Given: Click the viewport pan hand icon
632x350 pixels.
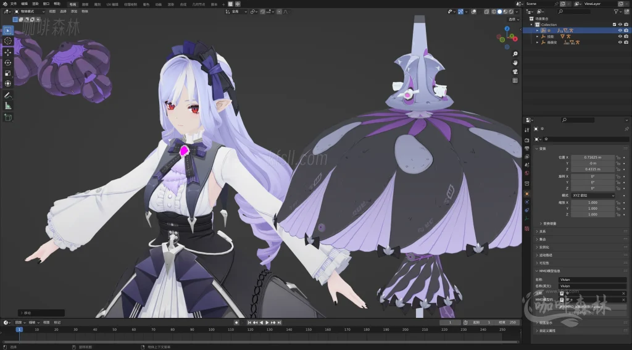Looking at the screenshot, I should pos(515,62).
